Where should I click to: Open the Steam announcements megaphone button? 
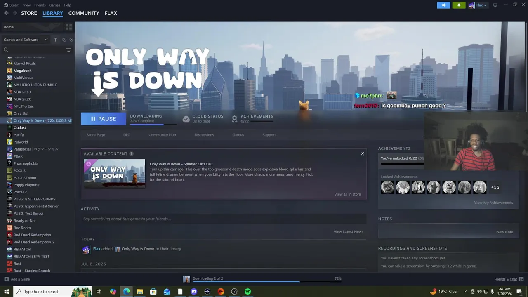tap(443, 5)
